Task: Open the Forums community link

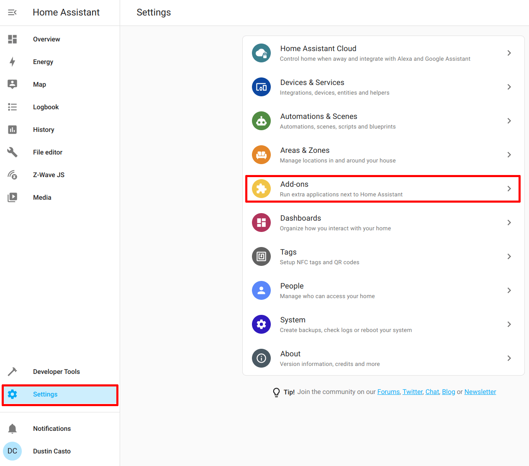Action: click(388, 391)
